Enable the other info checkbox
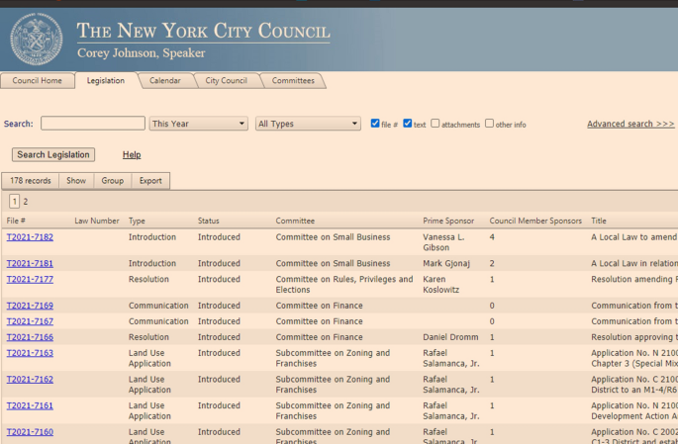678x444 pixels. [489, 123]
